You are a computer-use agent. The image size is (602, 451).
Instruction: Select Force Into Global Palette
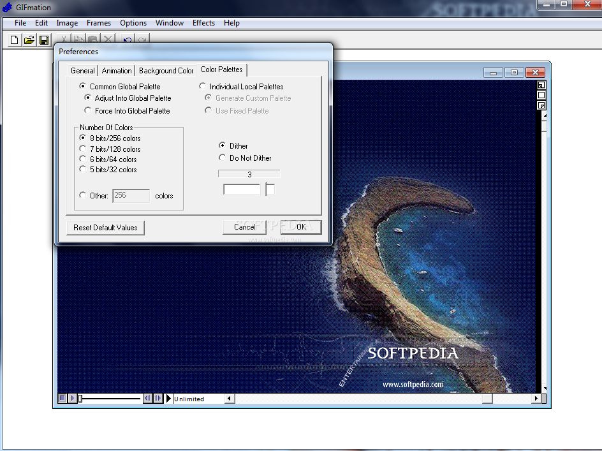(x=127, y=110)
